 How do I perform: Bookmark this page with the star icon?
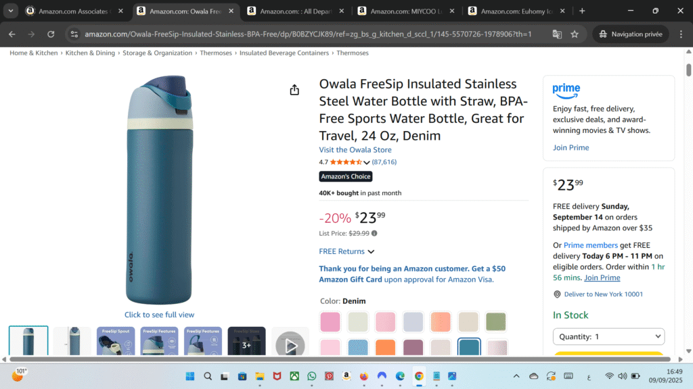tap(573, 34)
